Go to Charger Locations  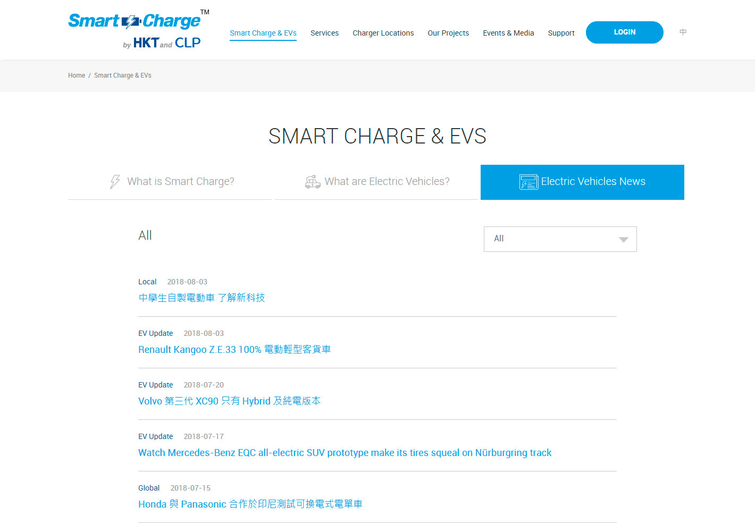point(383,33)
